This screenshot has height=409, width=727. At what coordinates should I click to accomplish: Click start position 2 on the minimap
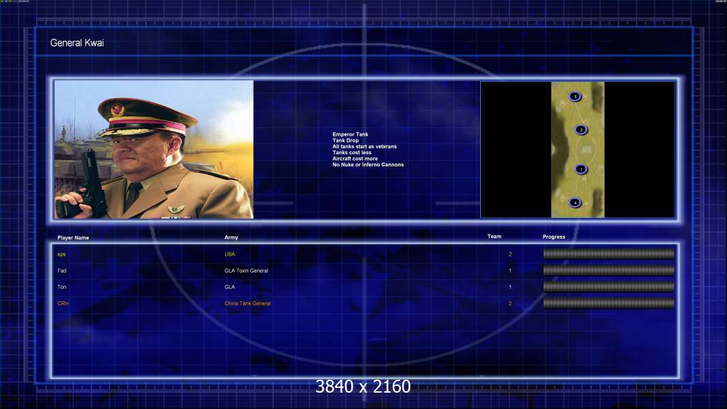581,130
